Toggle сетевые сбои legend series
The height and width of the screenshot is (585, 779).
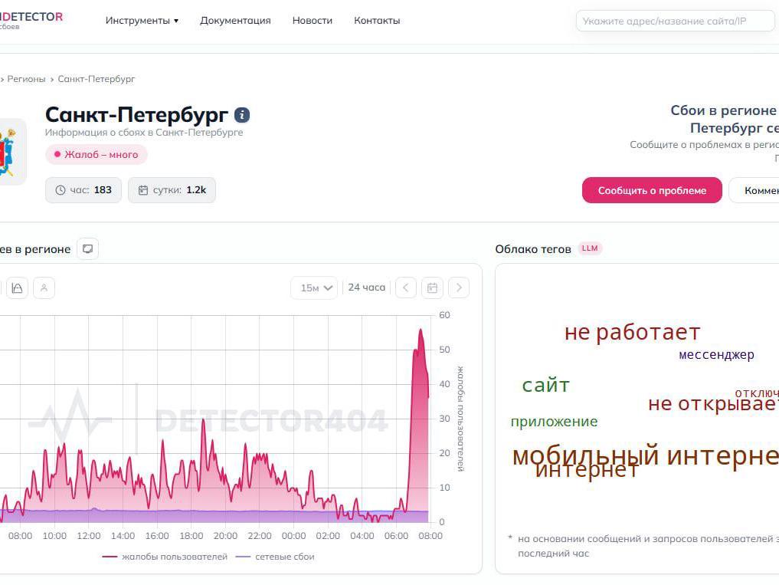click(x=275, y=557)
